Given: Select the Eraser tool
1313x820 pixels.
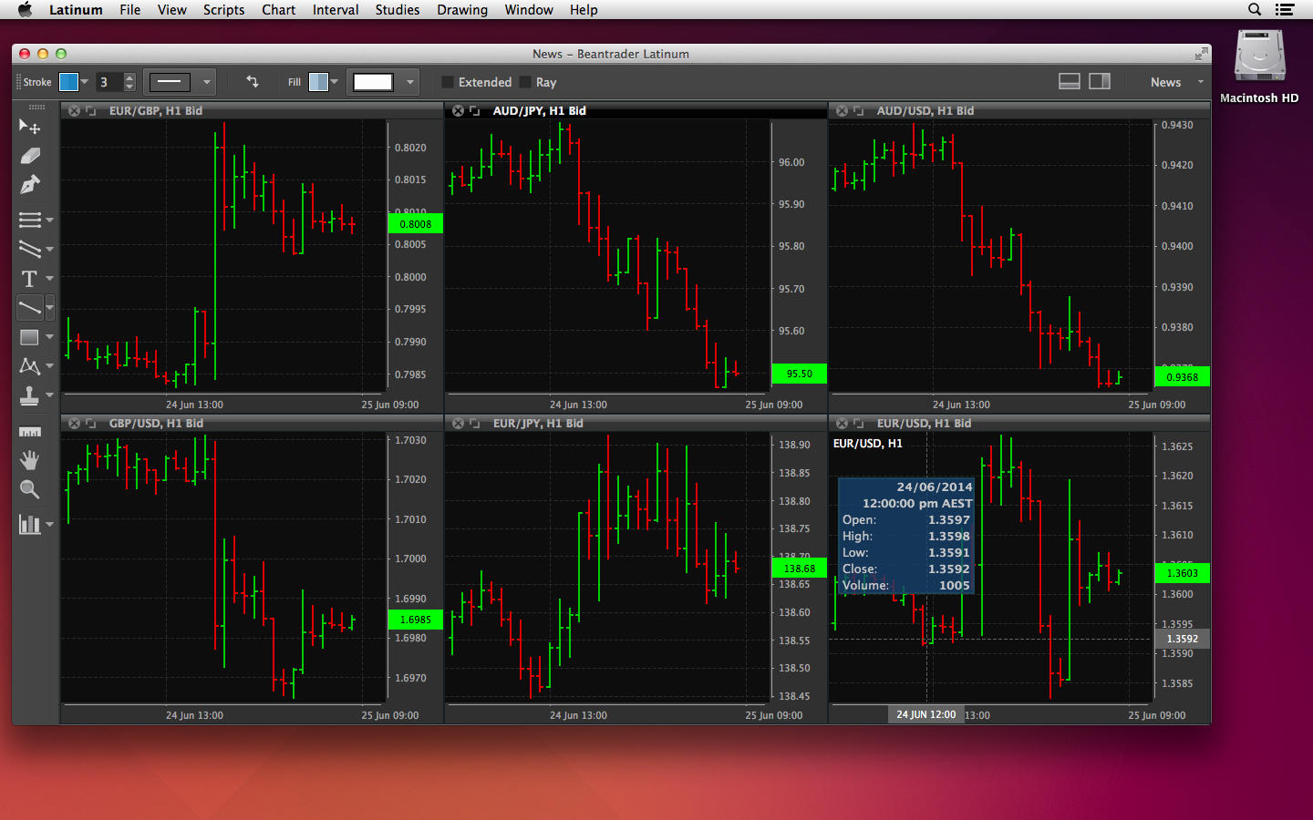Looking at the screenshot, I should point(29,156).
